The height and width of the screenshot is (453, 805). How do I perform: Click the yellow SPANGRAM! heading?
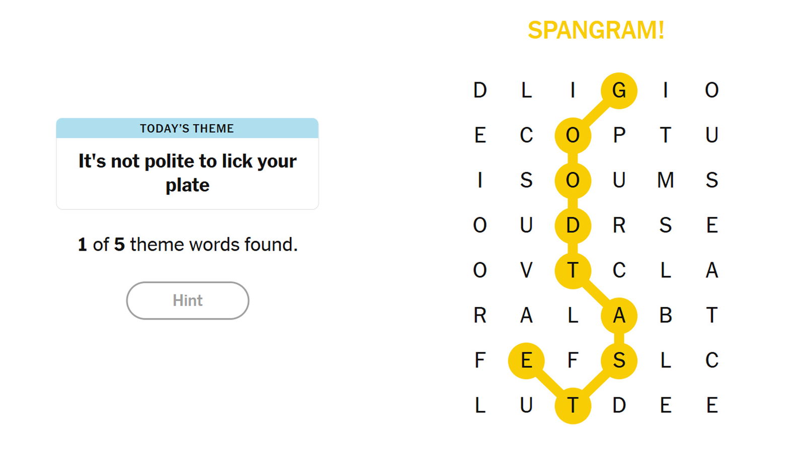596,31
